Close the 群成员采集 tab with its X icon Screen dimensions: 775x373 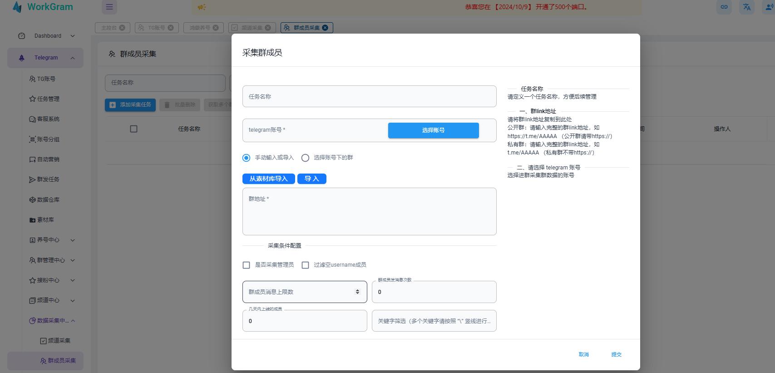pyautogui.click(x=325, y=28)
